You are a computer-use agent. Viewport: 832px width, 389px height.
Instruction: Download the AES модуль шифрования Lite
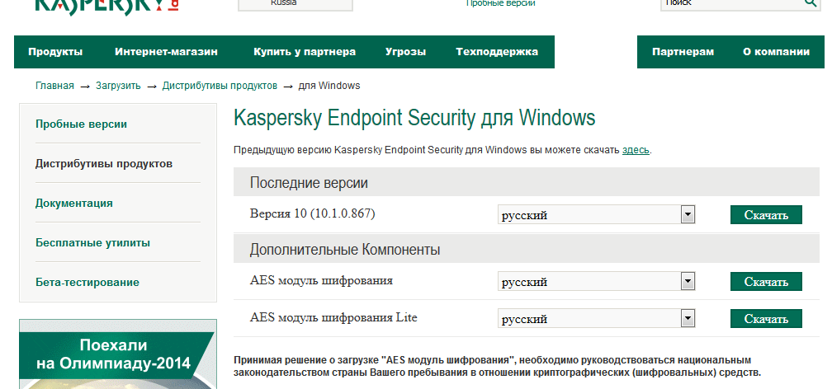click(766, 318)
